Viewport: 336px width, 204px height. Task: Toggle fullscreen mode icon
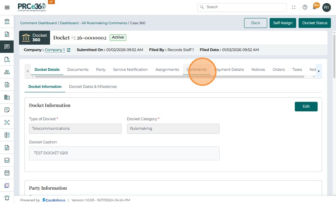[x=293, y=7]
